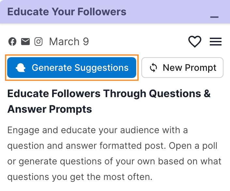Select the March 9 date label
This screenshot has height=191, width=230.
coord(69,42)
